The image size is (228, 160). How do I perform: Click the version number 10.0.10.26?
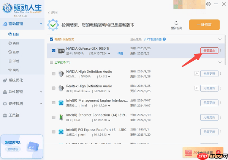(x=21, y=16)
